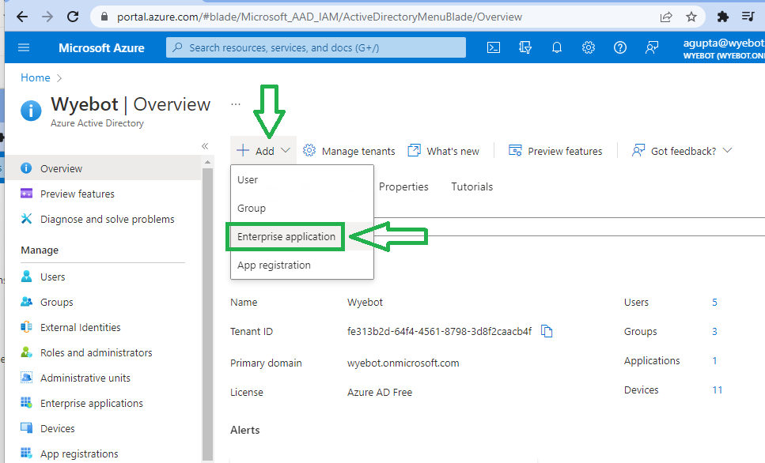Image resolution: width=765 pixels, height=463 pixels.
Task: Open Directories and subscriptions filter icon
Action: tap(525, 47)
